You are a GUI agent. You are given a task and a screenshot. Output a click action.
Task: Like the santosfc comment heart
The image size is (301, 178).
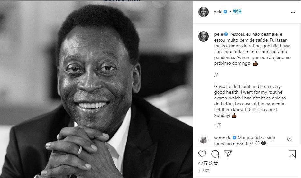coord(289,140)
